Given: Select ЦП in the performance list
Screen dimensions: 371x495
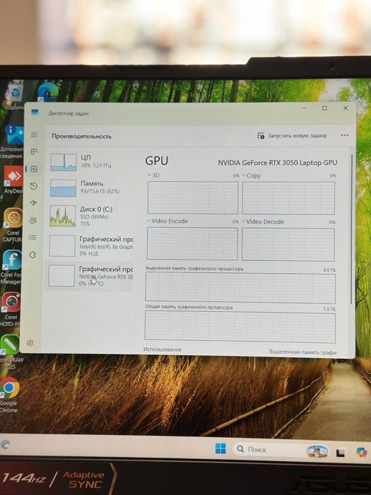Looking at the screenshot, I should pos(92,162).
